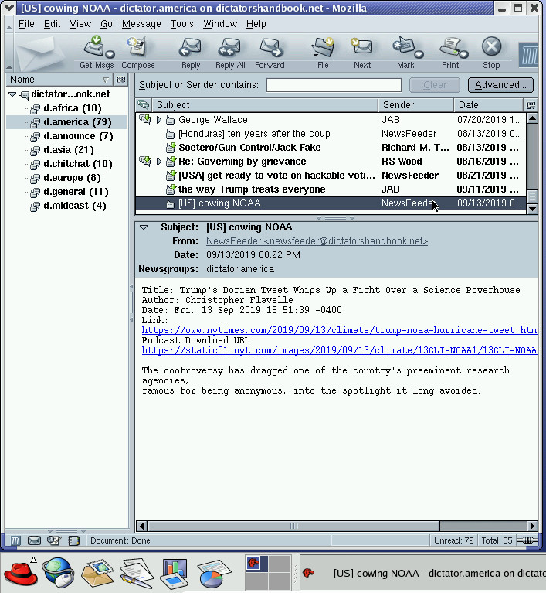
Task: Go to Next unread message
Action: [x=362, y=53]
